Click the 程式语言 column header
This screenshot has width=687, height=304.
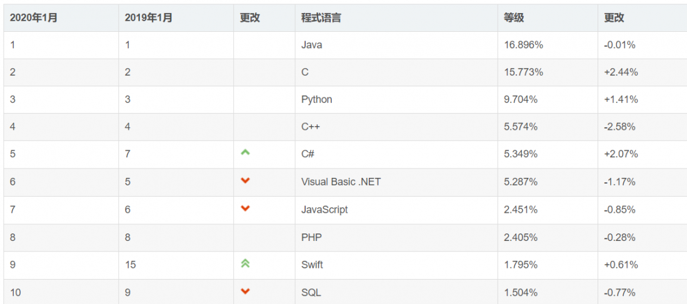321,17
